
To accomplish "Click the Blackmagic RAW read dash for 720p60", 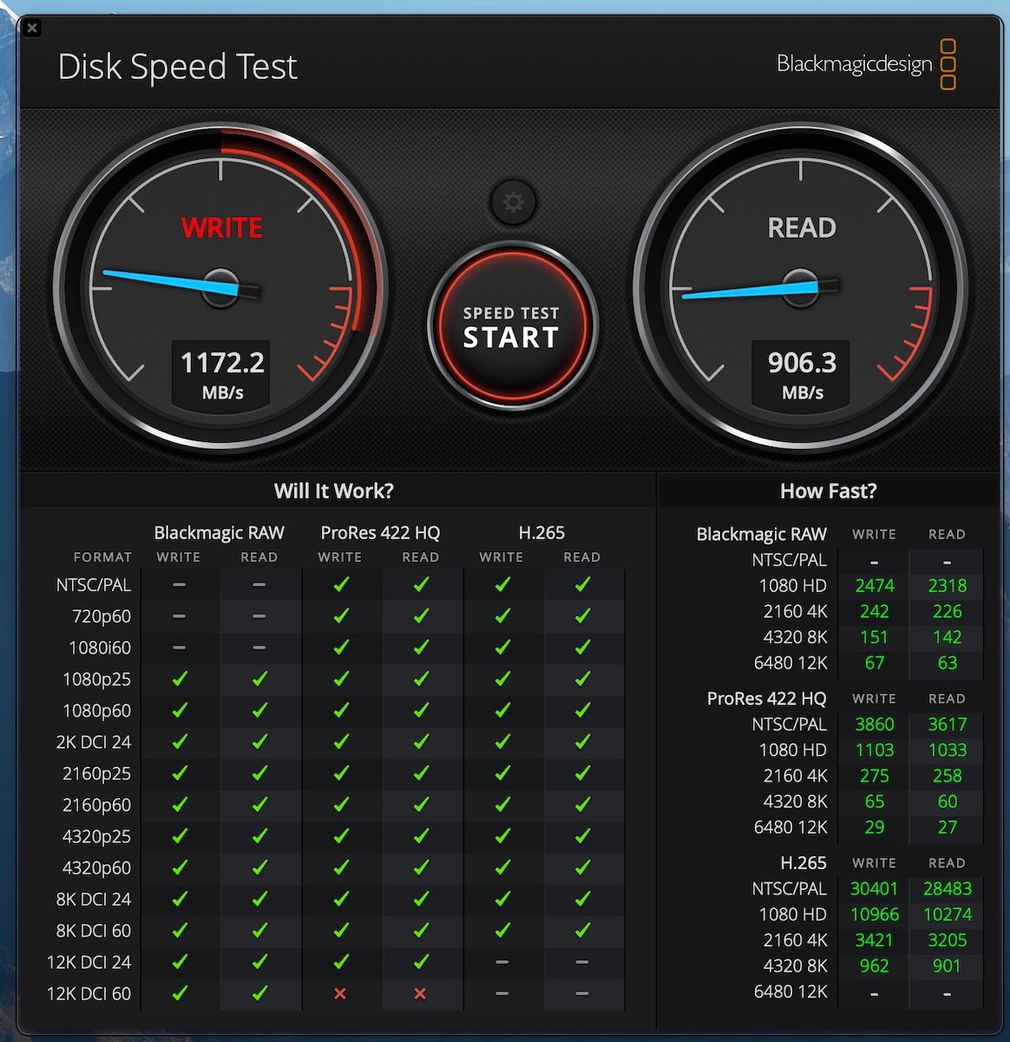I will tap(259, 617).
